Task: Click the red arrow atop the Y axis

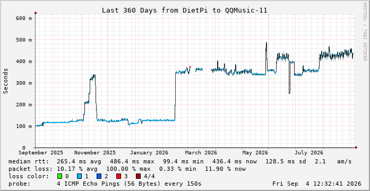Action: click(x=36, y=13)
